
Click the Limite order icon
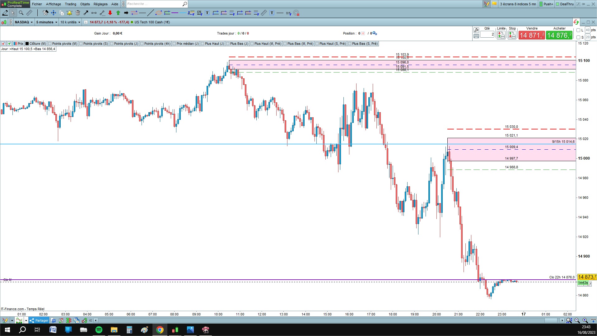pyautogui.click(x=501, y=35)
